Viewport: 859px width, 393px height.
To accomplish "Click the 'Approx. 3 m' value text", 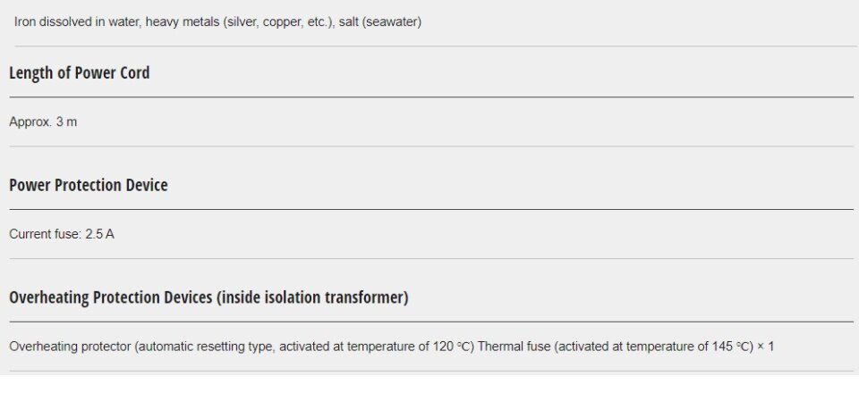I will point(43,121).
